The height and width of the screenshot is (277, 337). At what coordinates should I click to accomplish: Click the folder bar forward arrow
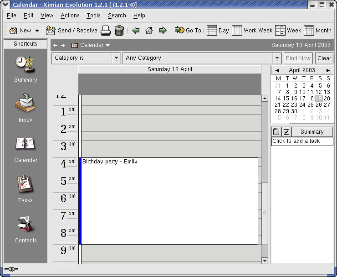63,45
